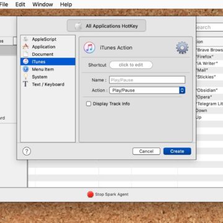
Task: Open the All Applications HotKey popup
Action: point(107,25)
